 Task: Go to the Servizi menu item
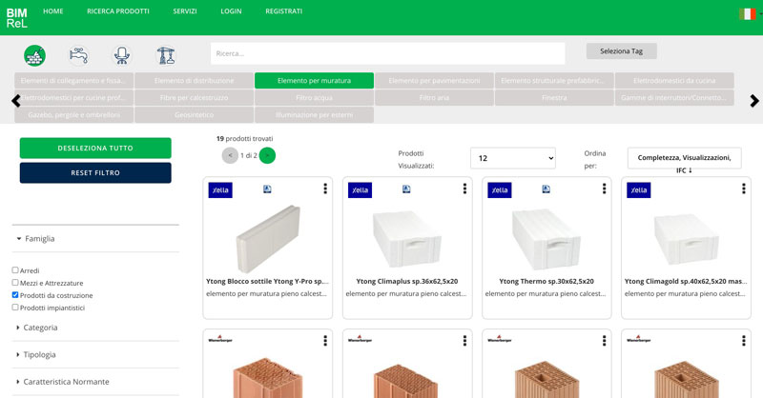[185, 11]
